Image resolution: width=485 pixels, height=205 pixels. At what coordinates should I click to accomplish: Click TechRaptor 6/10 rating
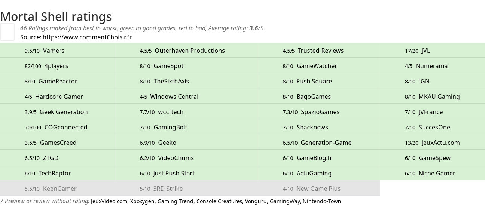(48, 173)
